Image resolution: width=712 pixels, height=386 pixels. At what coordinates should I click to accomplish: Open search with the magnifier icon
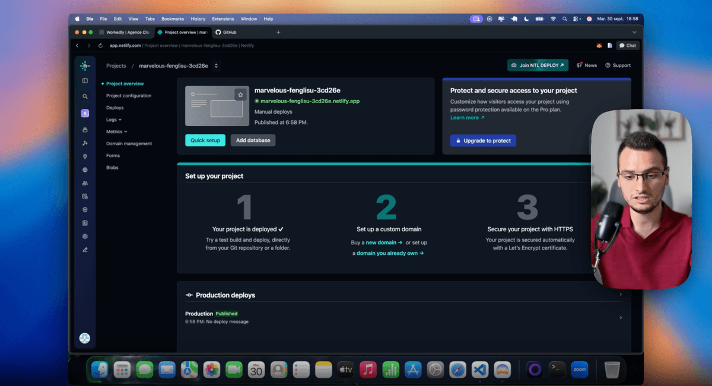click(85, 97)
